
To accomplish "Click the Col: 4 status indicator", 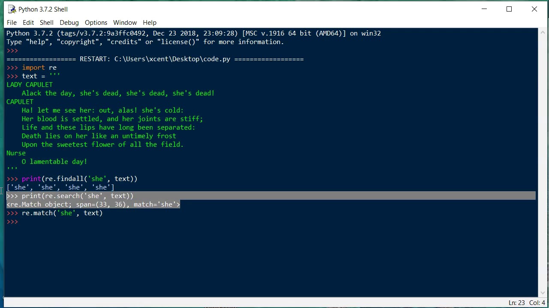I will pos(537,303).
